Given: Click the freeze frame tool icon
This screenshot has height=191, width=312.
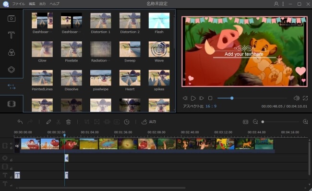Looking at the screenshot, I should coord(117,122).
